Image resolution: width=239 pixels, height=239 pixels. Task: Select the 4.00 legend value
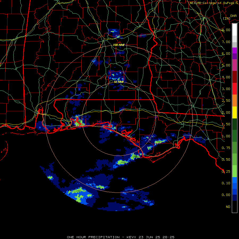pyautogui.click(x=226, y=77)
